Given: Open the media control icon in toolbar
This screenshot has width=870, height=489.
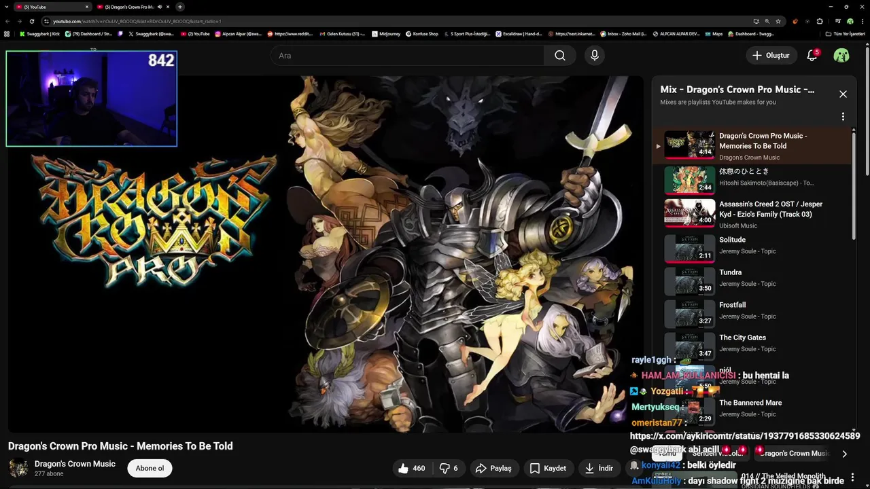Looking at the screenshot, I should tap(838, 21).
